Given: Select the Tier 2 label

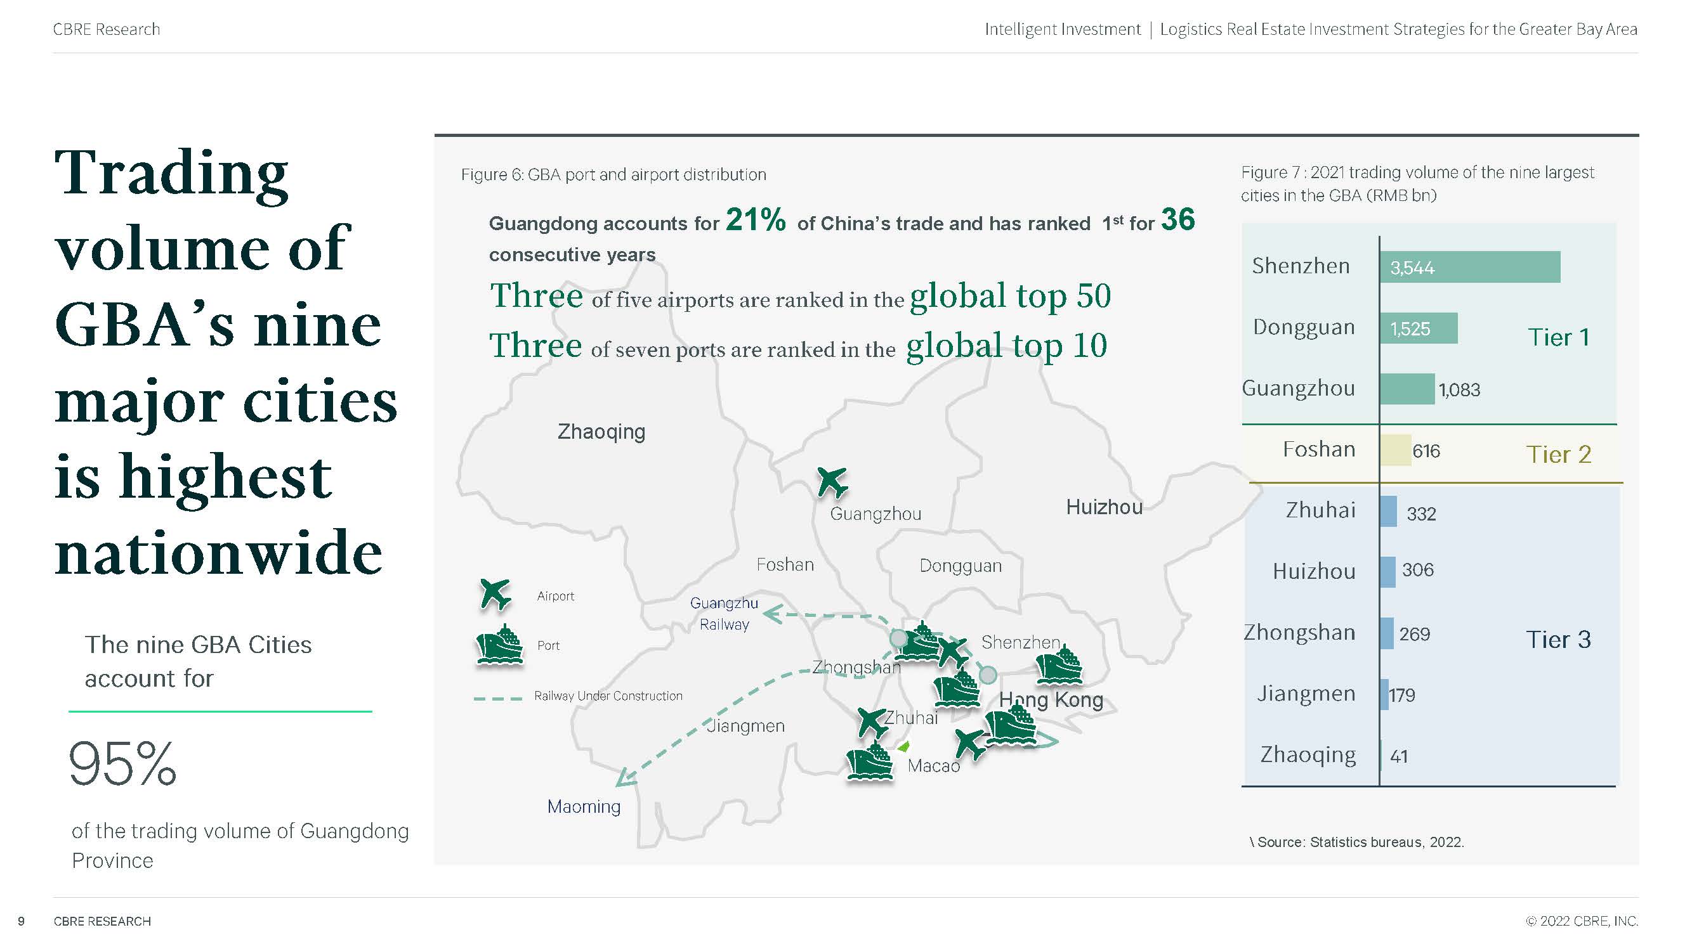Looking at the screenshot, I should click(x=1558, y=454).
